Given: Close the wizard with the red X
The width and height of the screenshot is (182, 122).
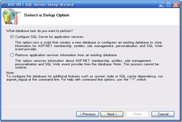Looking at the screenshot, I should point(176,5).
